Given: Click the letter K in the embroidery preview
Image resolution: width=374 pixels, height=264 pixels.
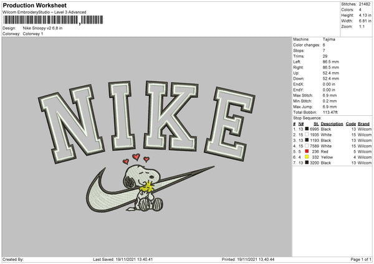Looking at the screenshot, I should click(171, 116).
